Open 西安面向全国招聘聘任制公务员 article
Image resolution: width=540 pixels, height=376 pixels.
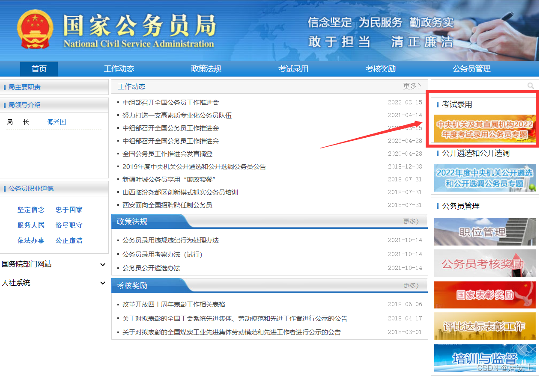(167, 205)
